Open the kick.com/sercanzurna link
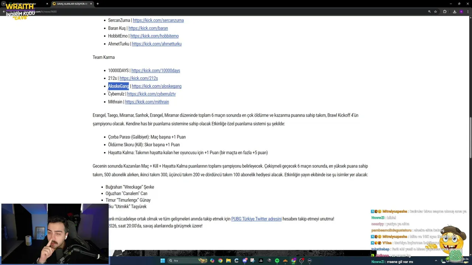The height and width of the screenshot is (265, 472). [x=158, y=20]
